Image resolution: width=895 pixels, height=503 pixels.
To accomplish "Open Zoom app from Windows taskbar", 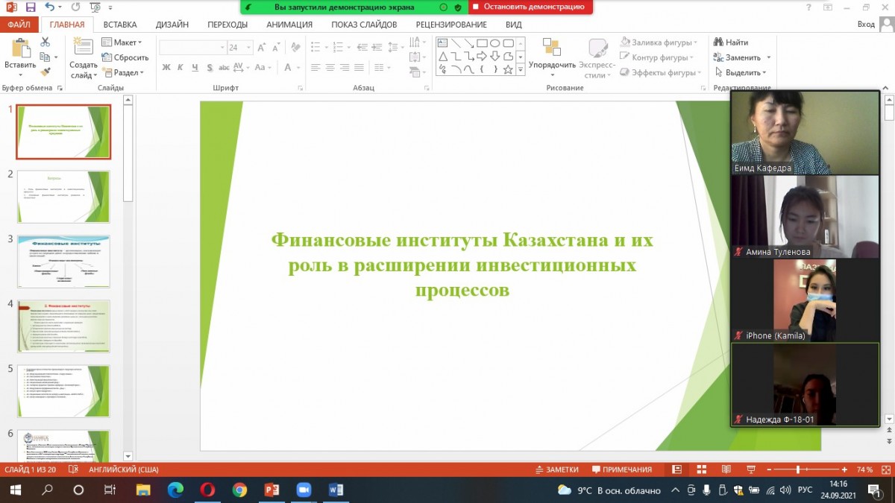I will pyautogui.click(x=303, y=490).
